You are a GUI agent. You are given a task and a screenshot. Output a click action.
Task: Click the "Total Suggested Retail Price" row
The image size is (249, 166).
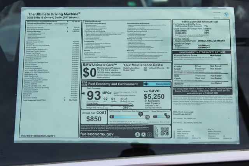pos(50,100)
